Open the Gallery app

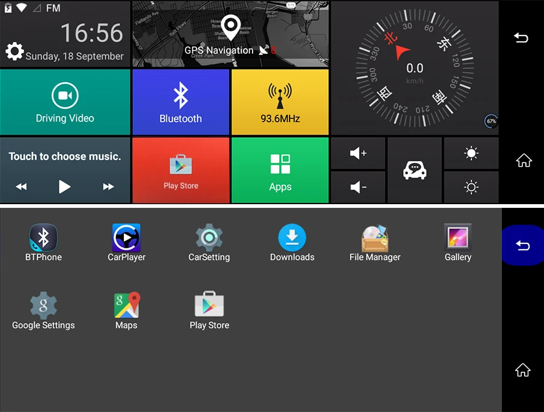[x=458, y=242]
